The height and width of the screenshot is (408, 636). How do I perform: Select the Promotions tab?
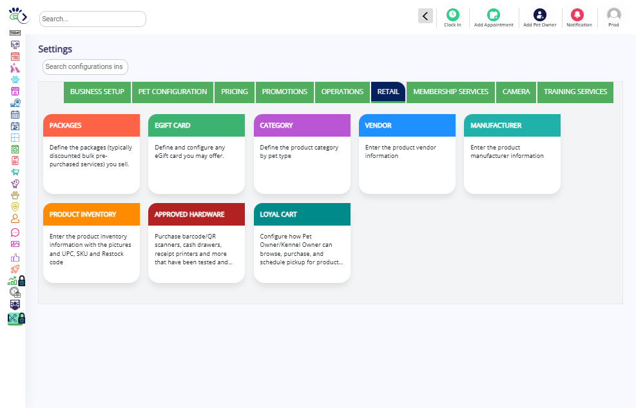click(285, 92)
